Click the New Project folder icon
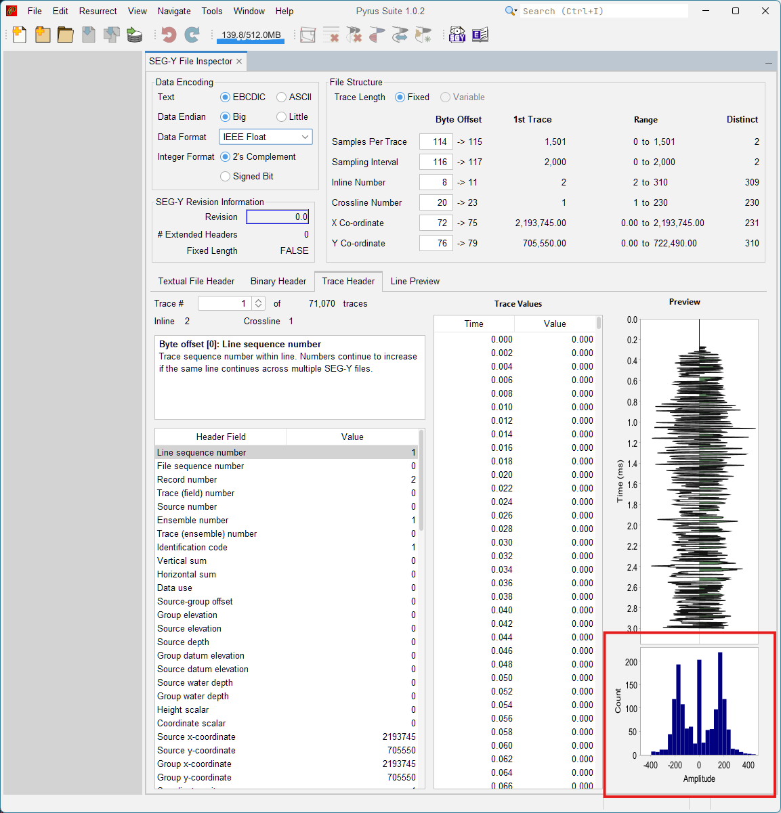 (43, 35)
